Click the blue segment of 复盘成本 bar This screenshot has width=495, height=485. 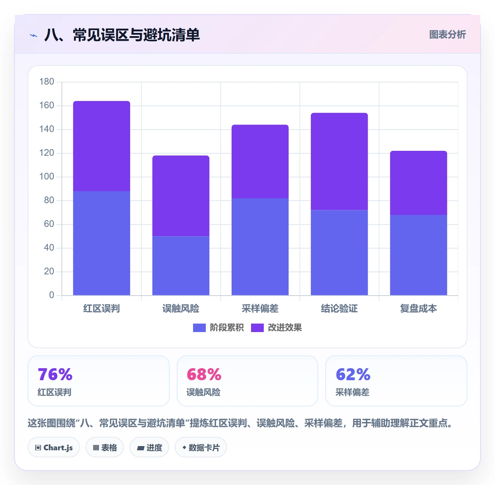point(418,255)
